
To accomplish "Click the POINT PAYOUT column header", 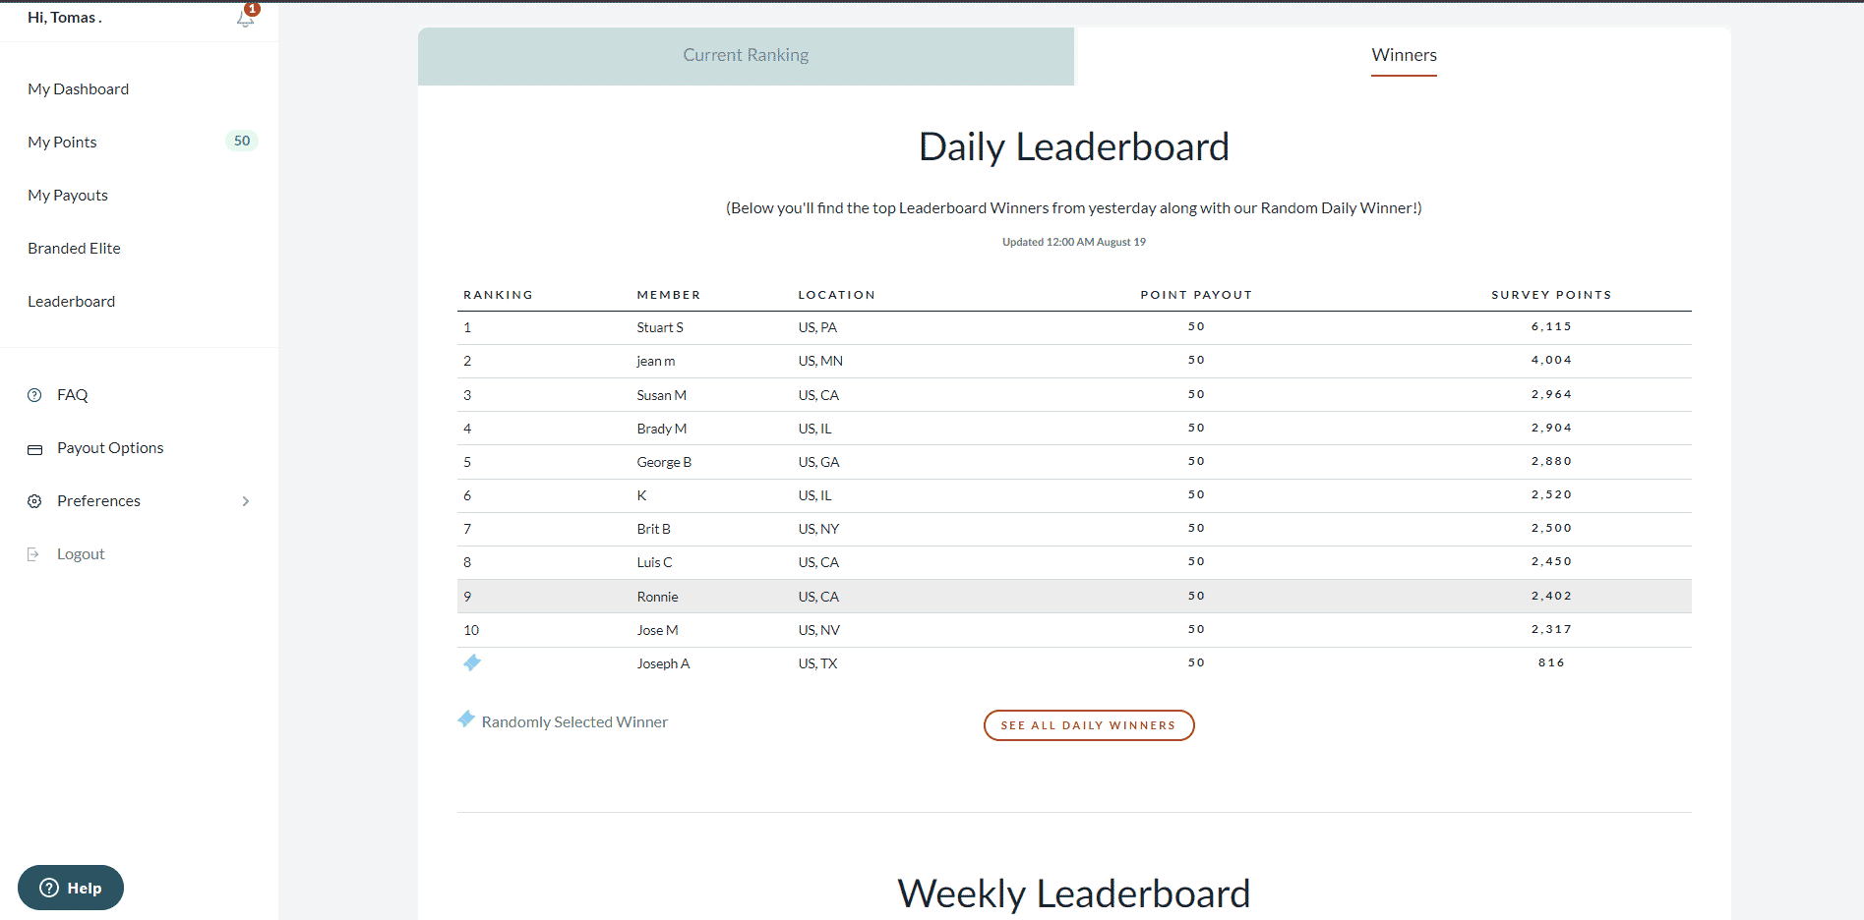I will point(1196,295).
